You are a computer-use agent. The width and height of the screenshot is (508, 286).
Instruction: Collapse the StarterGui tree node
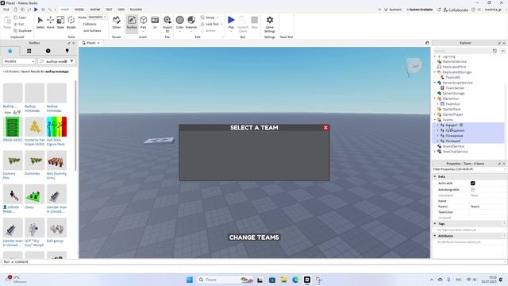(x=435, y=99)
